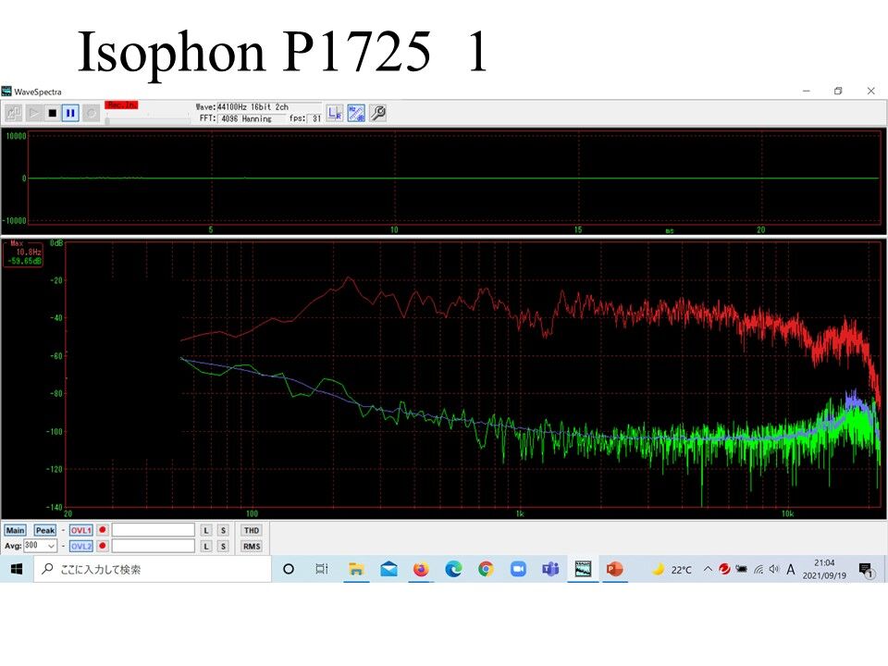Viewport: 888px width, 666px height.
Task: Toggle the OVL2 overlay button
Action: pyautogui.click(x=81, y=547)
